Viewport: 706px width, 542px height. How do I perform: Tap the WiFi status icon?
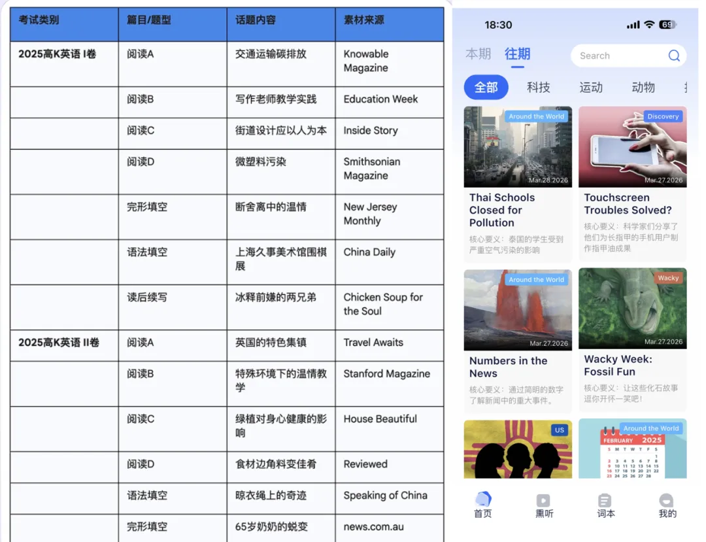coord(649,24)
